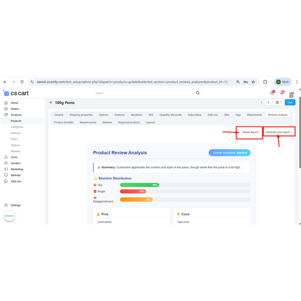
Task: Open the Chrome Work profile menu
Action: (282, 82)
